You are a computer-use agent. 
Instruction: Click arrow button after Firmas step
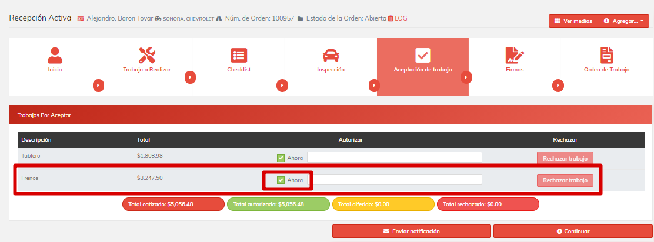[558, 86]
